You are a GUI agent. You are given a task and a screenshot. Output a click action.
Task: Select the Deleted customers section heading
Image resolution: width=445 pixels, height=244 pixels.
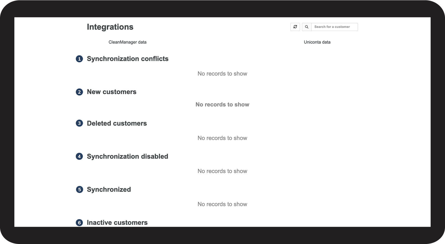[x=117, y=123]
